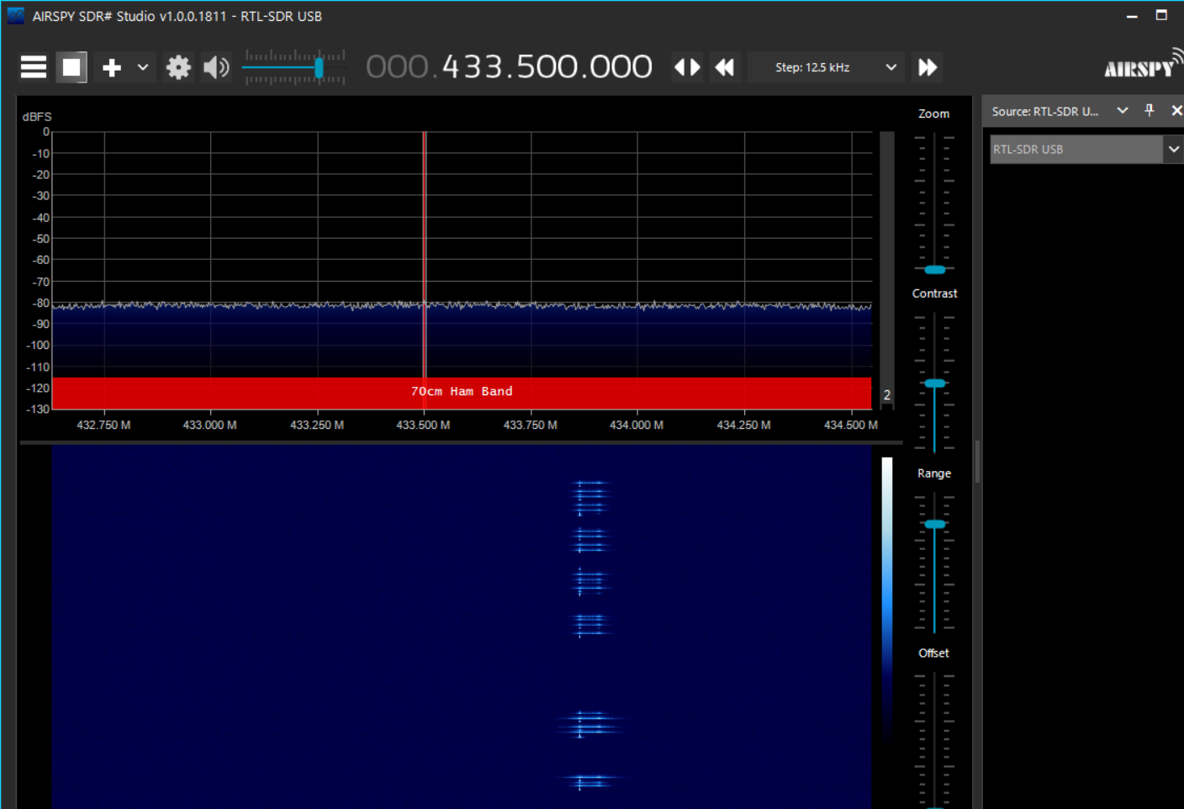This screenshot has height=809, width=1184.
Task: Click the Zoom slider handle
Action: (x=934, y=269)
